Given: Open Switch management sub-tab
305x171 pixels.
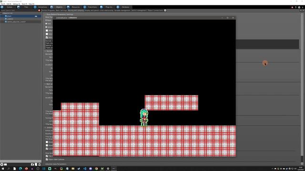Looking at the screenshot, I should click(x=139, y=10).
